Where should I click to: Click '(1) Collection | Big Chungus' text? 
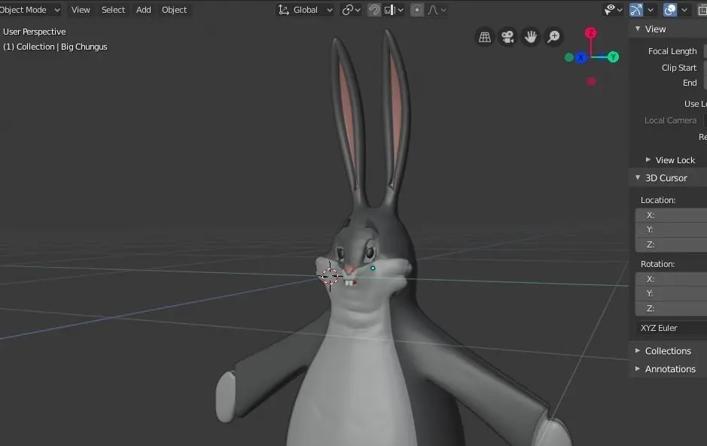(55, 47)
